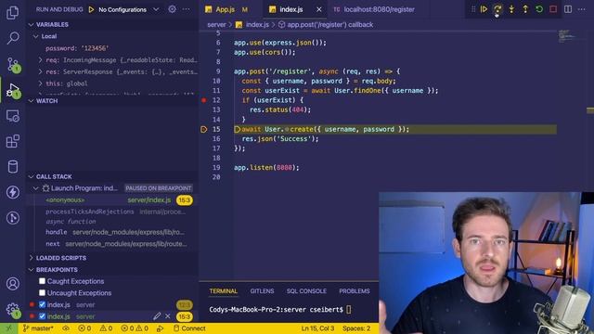The width and height of the screenshot is (594, 334).
Task: Open Manage gear icon in activity bar
Action: pos(12,310)
